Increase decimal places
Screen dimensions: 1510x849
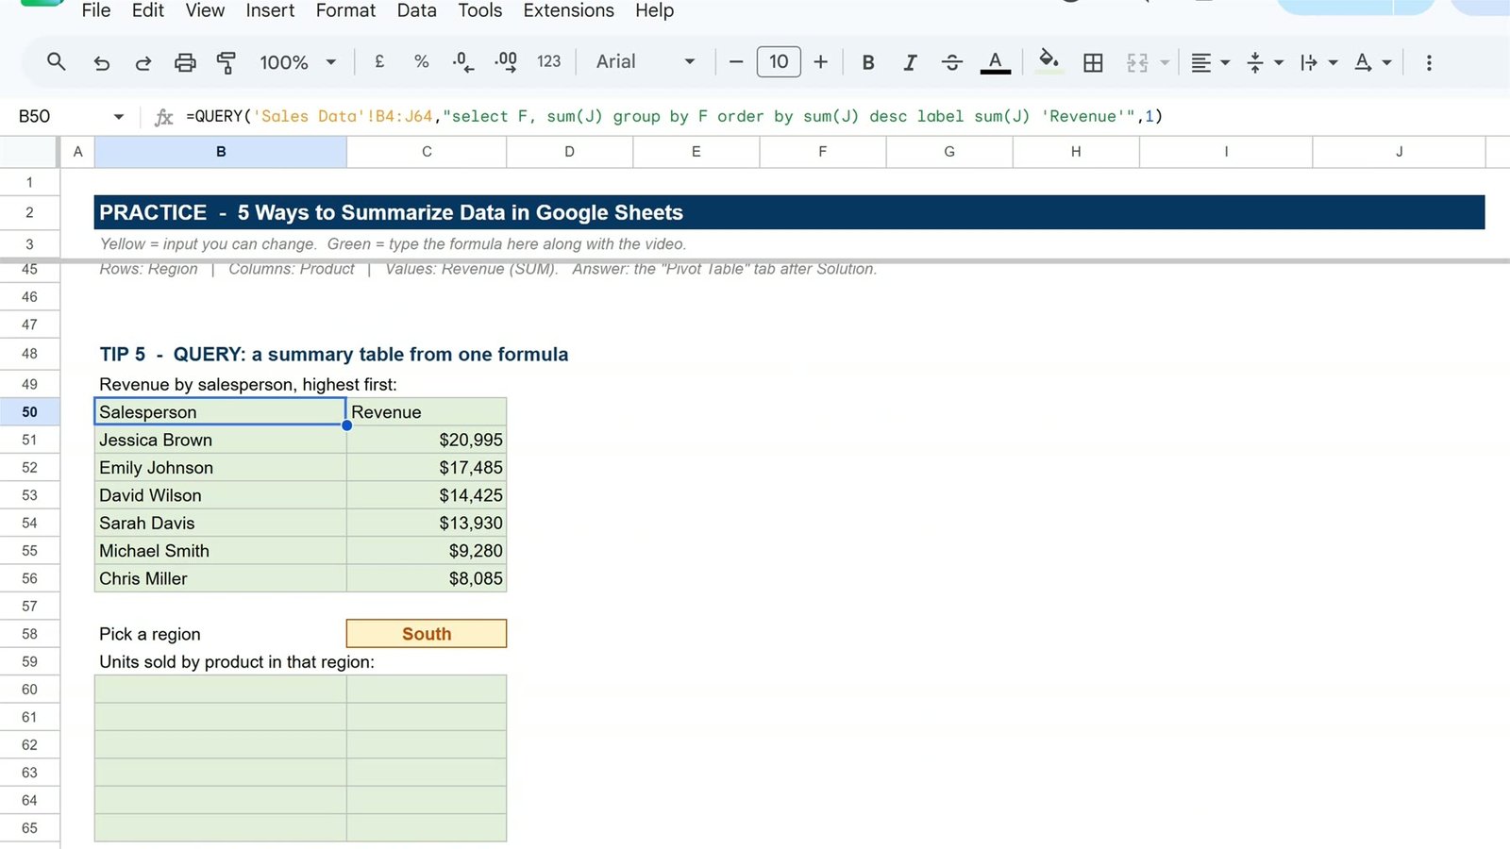tap(506, 61)
